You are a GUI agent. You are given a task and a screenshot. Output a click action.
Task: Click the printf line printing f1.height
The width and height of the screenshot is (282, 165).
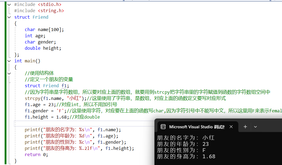click(x=80, y=149)
